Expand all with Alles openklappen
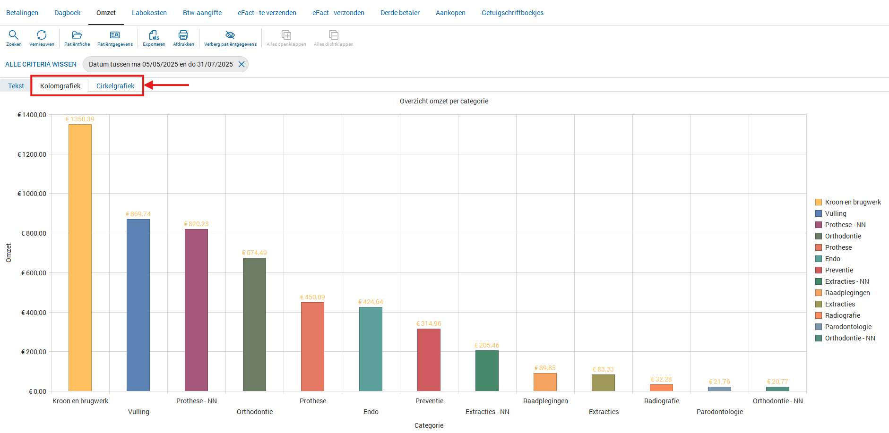889x433 pixels. (286, 35)
